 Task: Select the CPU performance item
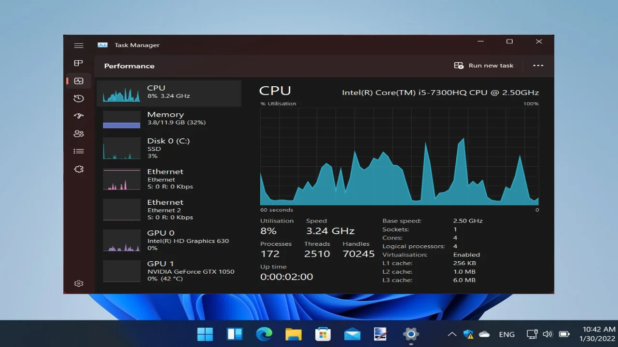[169, 93]
